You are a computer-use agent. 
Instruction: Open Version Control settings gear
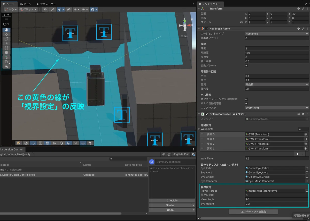click(x=193, y=154)
